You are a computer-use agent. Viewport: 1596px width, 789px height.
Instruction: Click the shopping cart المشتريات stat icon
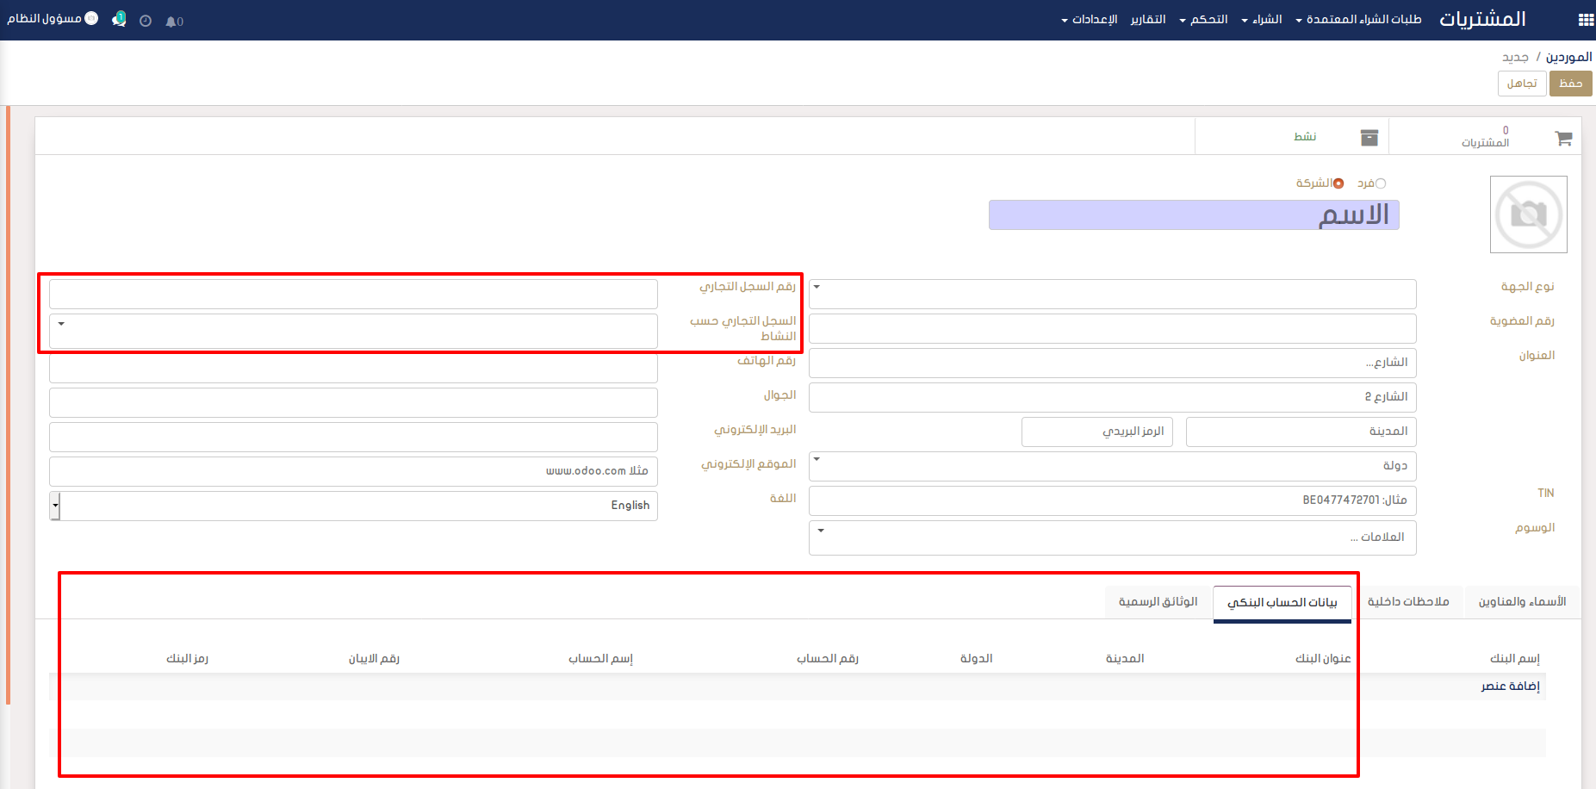point(1563,138)
